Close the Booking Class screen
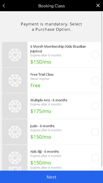 [98, 6]
